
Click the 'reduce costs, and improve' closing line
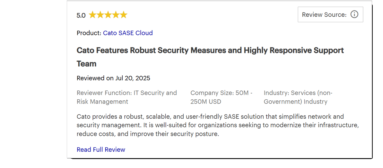[x=148, y=134]
